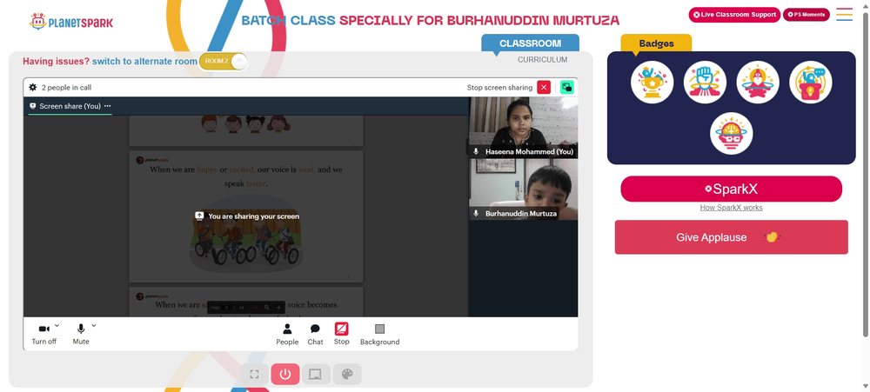Open the Chat panel
870x392 pixels.
coord(315,335)
